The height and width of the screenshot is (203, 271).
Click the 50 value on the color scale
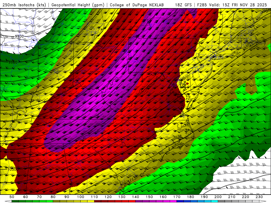pos(12,197)
